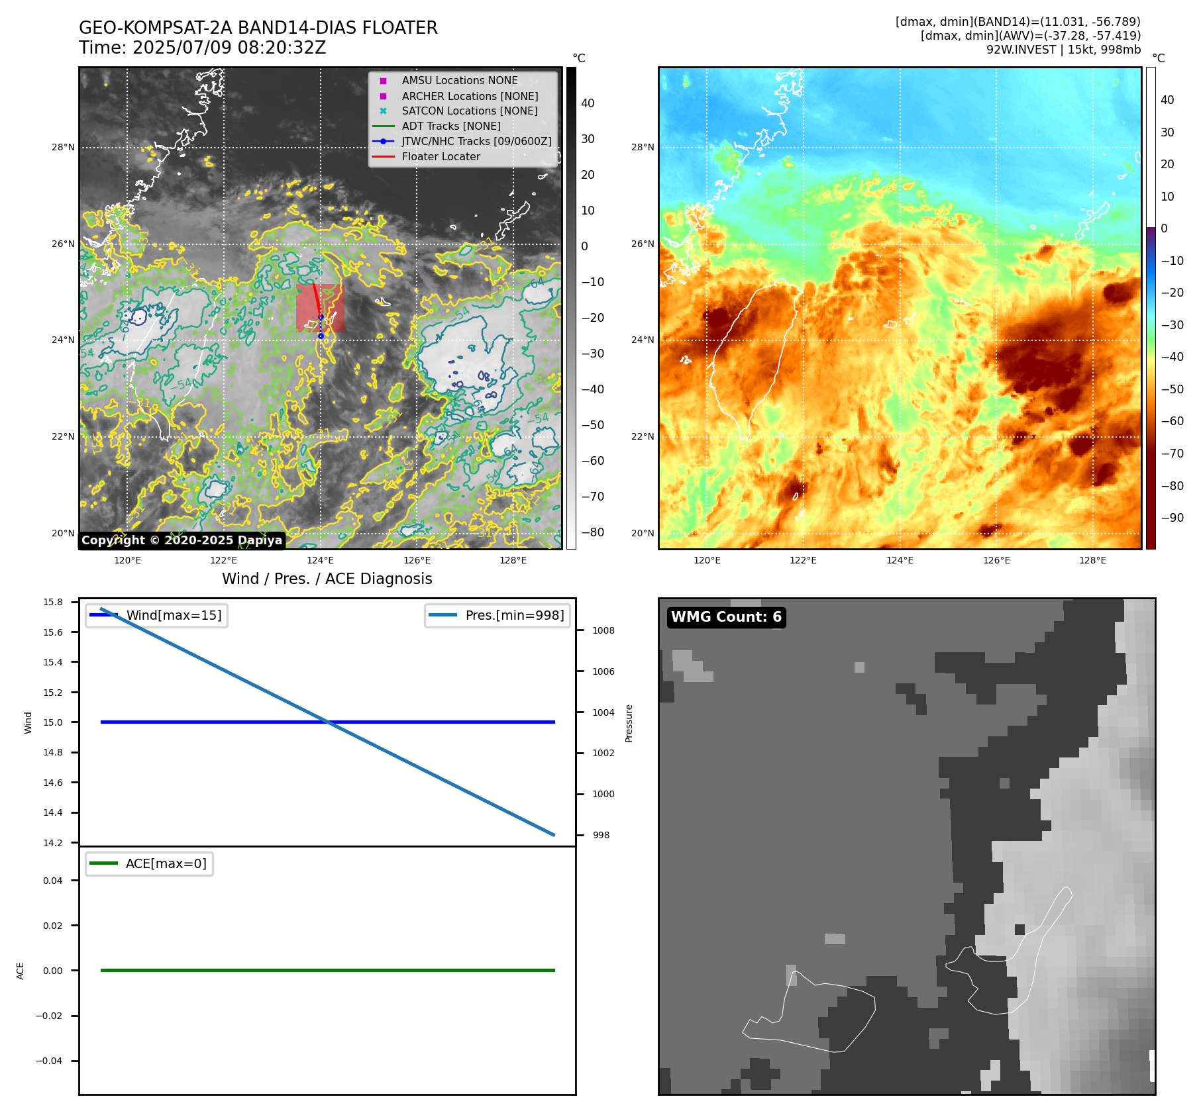Click the grayscale temperature colorbar
Viewport: 1201px width, 1119px height.
point(571,308)
